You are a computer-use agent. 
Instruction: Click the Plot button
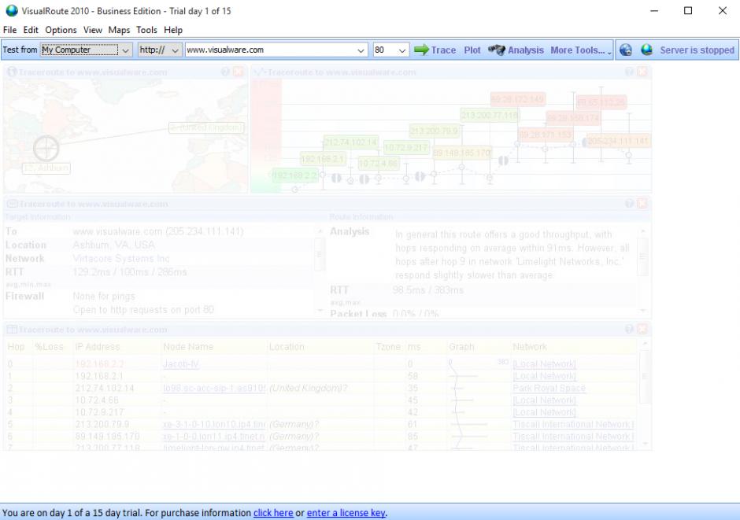pyautogui.click(x=472, y=50)
